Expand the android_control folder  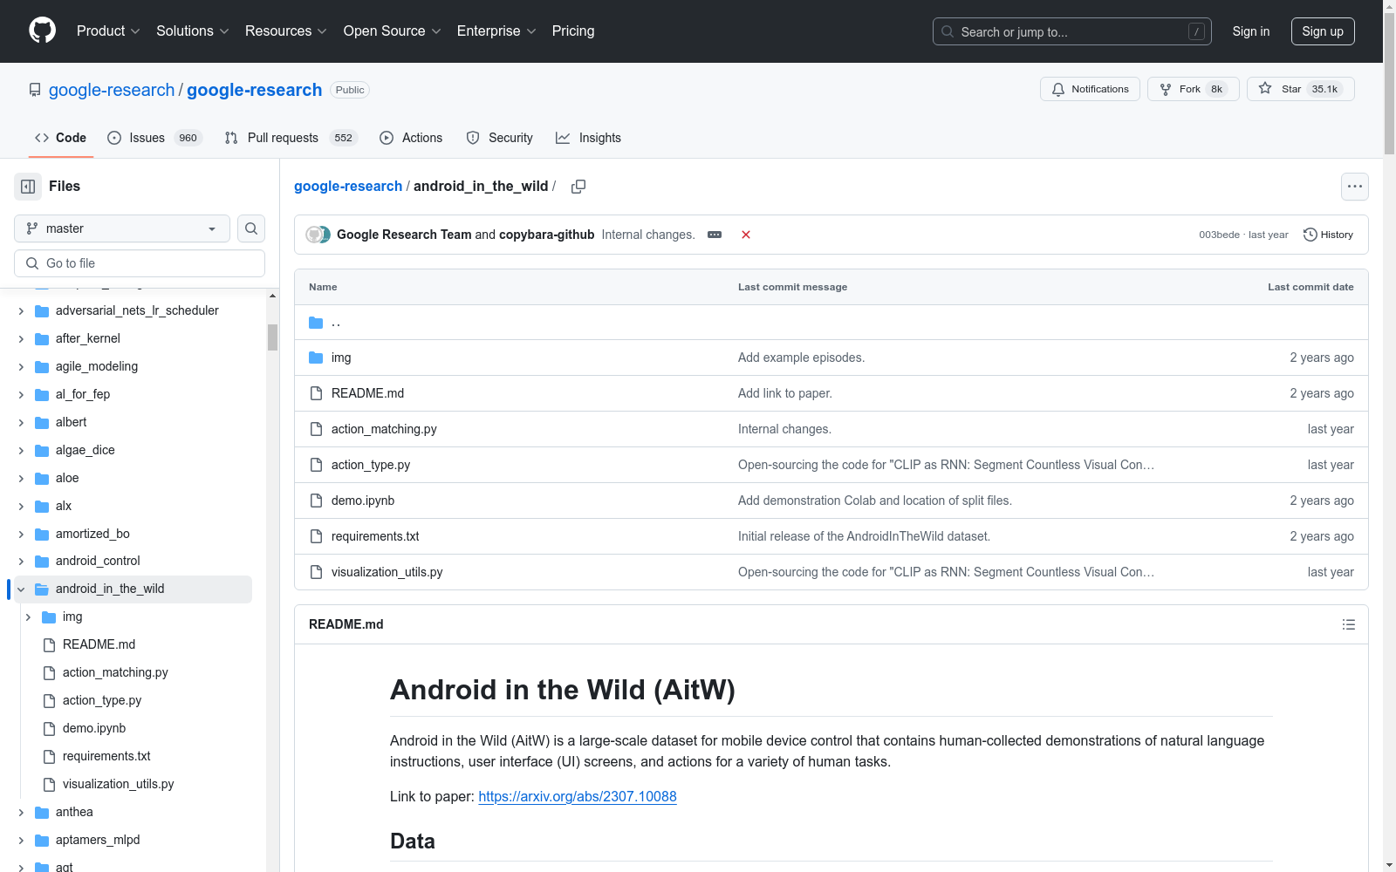pos(21,562)
